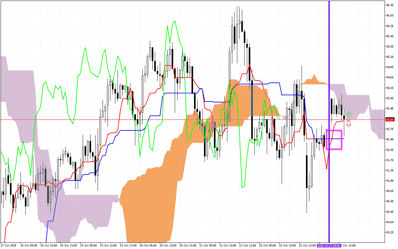Click the red down arrow marker
Screen dimensions: 398x249
[349, 124]
